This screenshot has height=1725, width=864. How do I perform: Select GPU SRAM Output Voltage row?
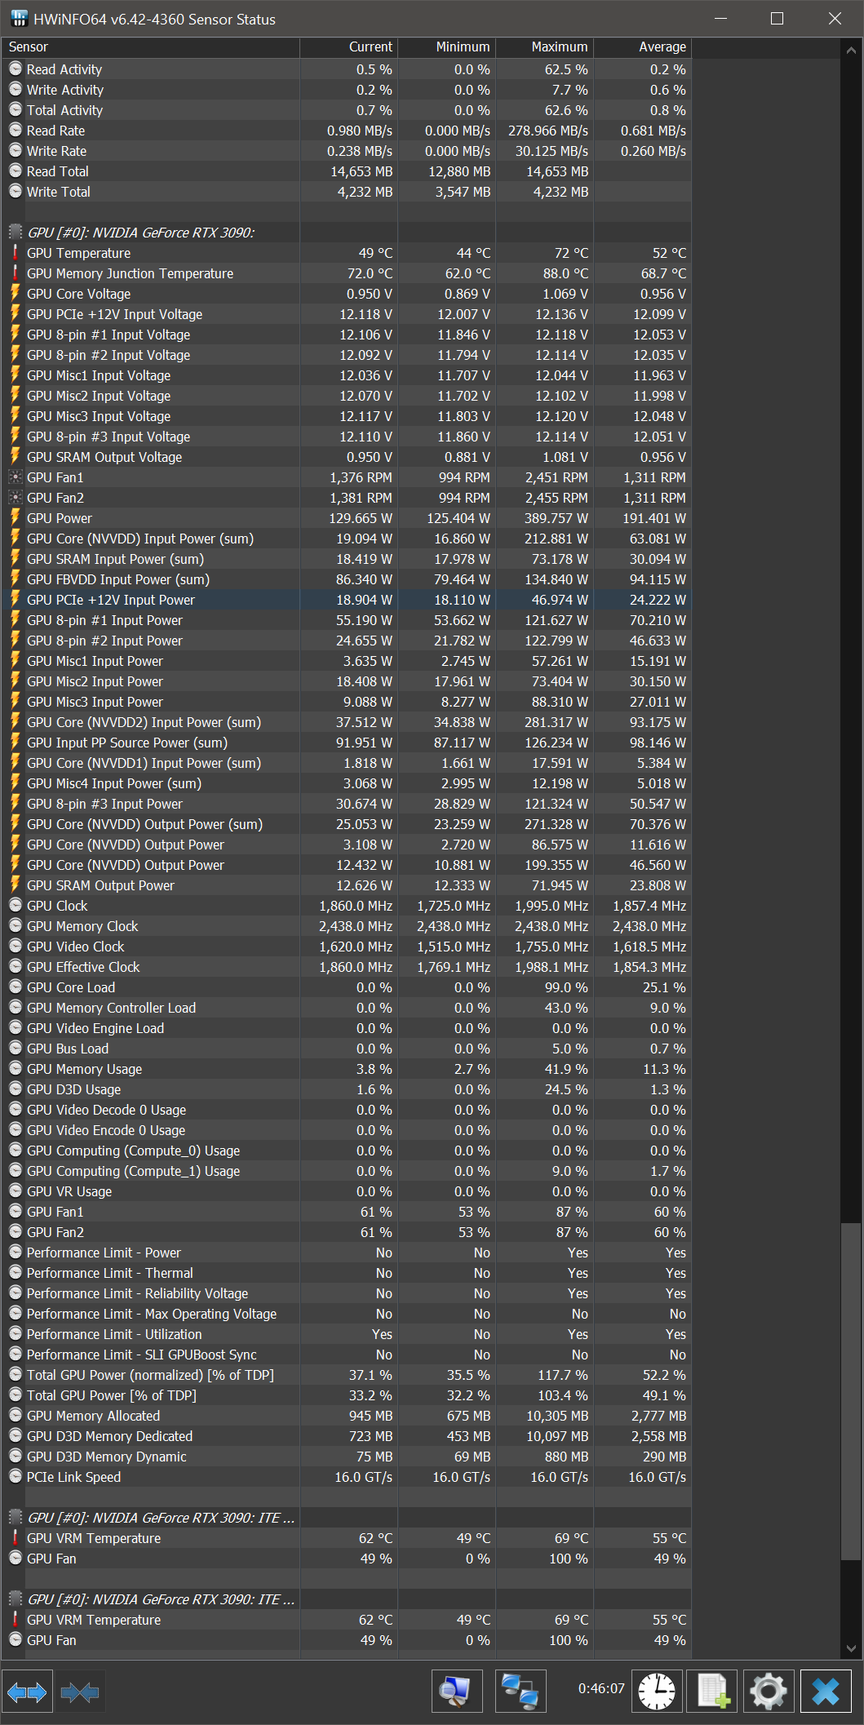(x=347, y=457)
